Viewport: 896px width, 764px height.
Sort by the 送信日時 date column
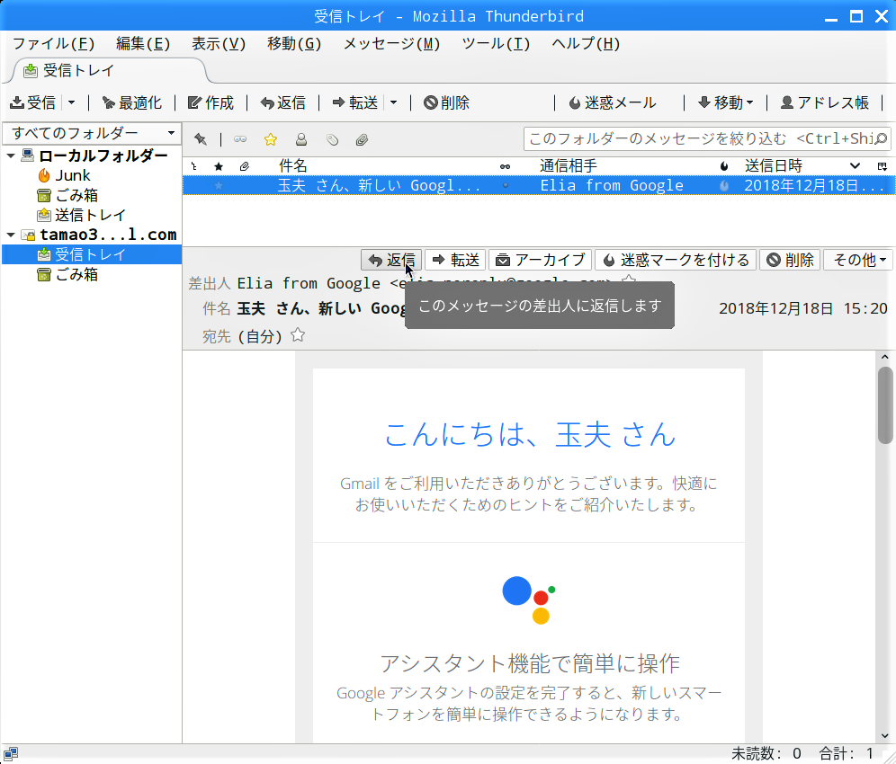[x=774, y=166]
